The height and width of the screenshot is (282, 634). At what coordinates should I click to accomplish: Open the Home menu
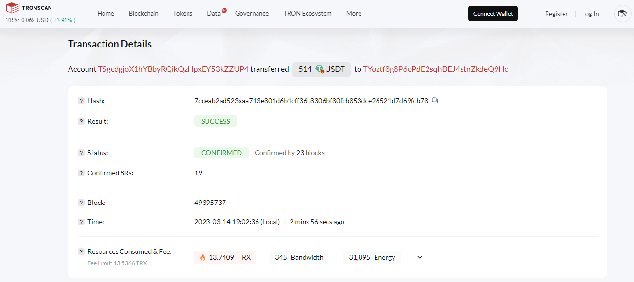click(x=105, y=14)
